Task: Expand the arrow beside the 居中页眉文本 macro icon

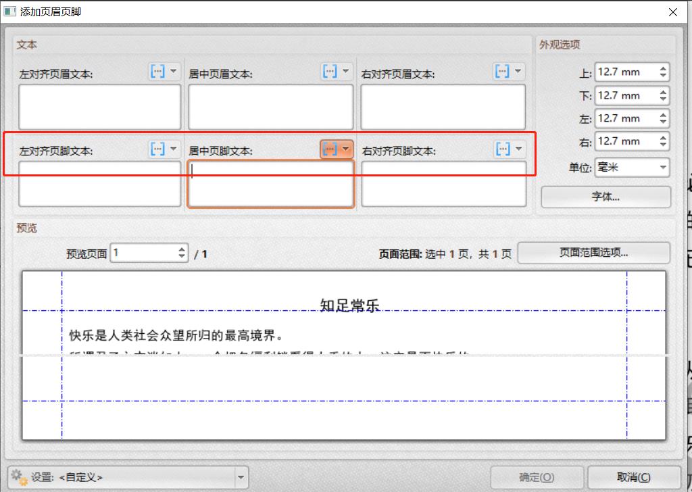Action: pos(345,71)
